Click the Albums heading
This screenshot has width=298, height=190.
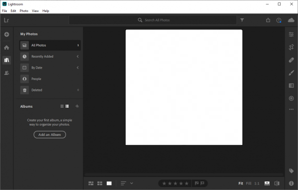click(26, 106)
